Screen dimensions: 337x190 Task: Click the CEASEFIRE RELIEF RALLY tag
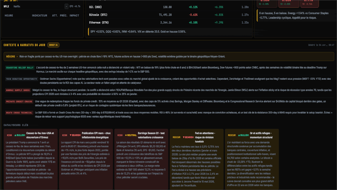(19, 68)
